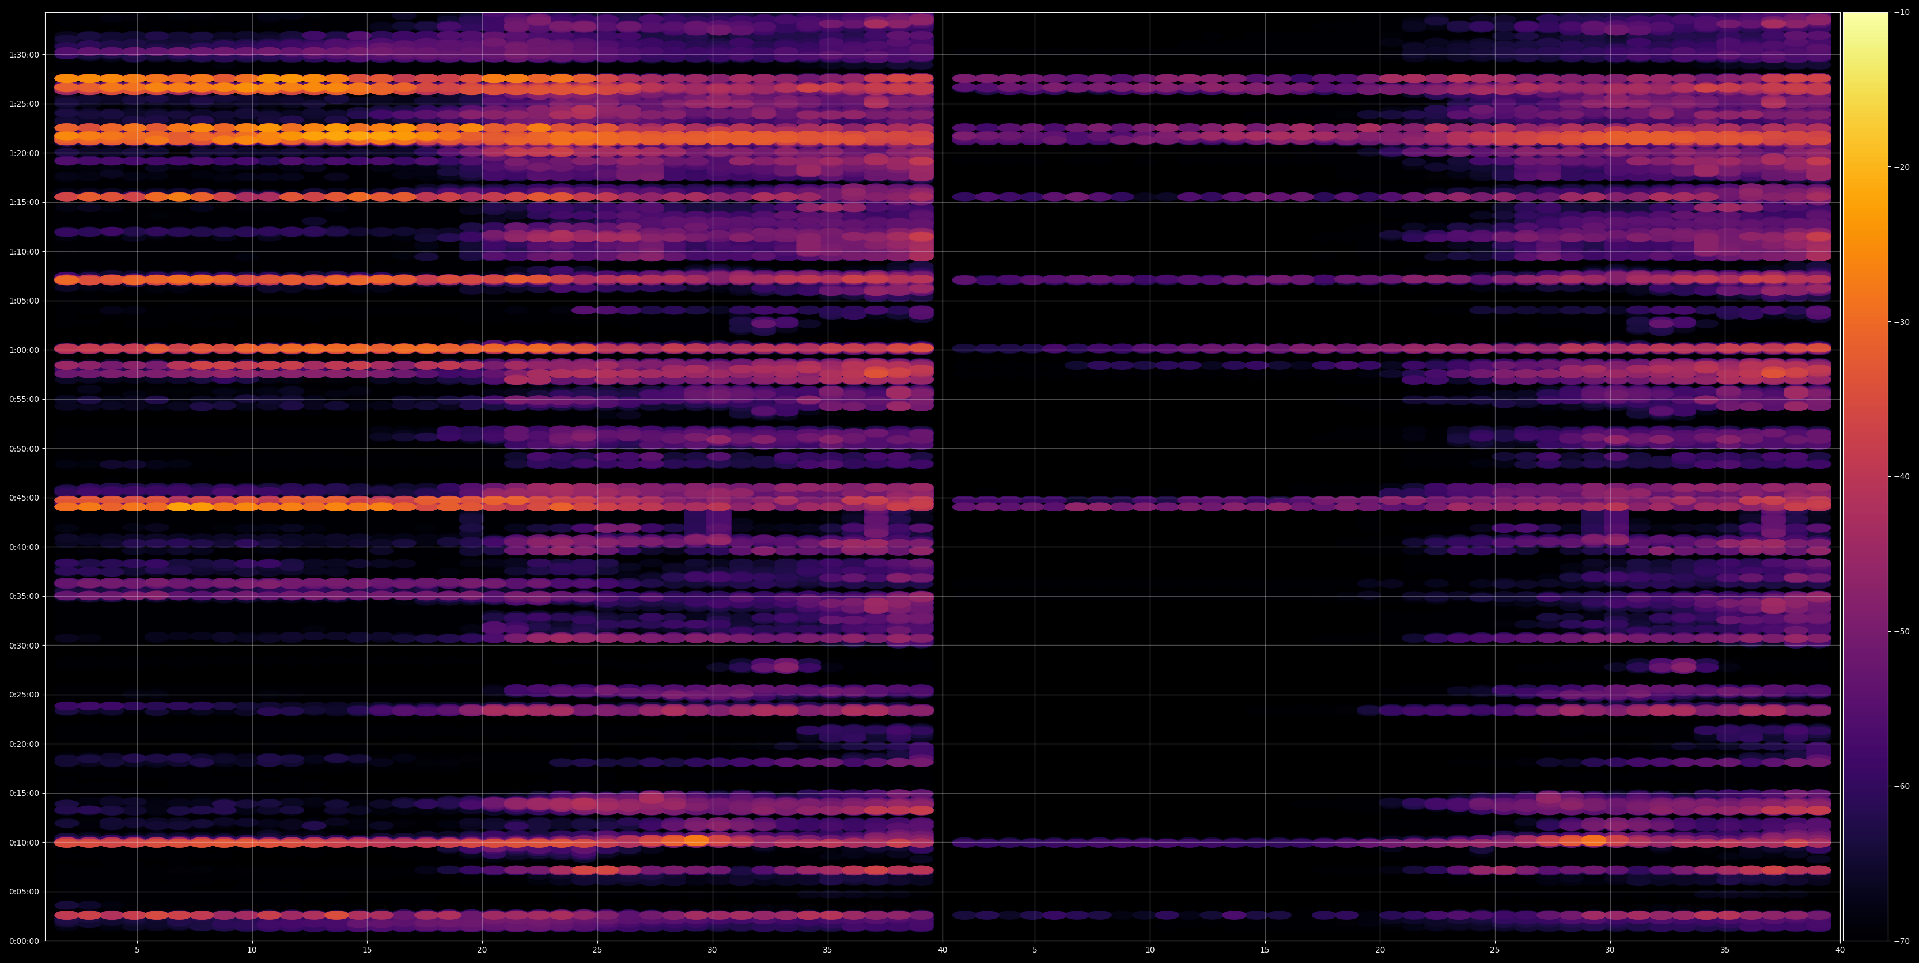Click x-axis label 15 under the right heatmap
The height and width of the screenshot is (963, 1919).
click(x=1265, y=950)
